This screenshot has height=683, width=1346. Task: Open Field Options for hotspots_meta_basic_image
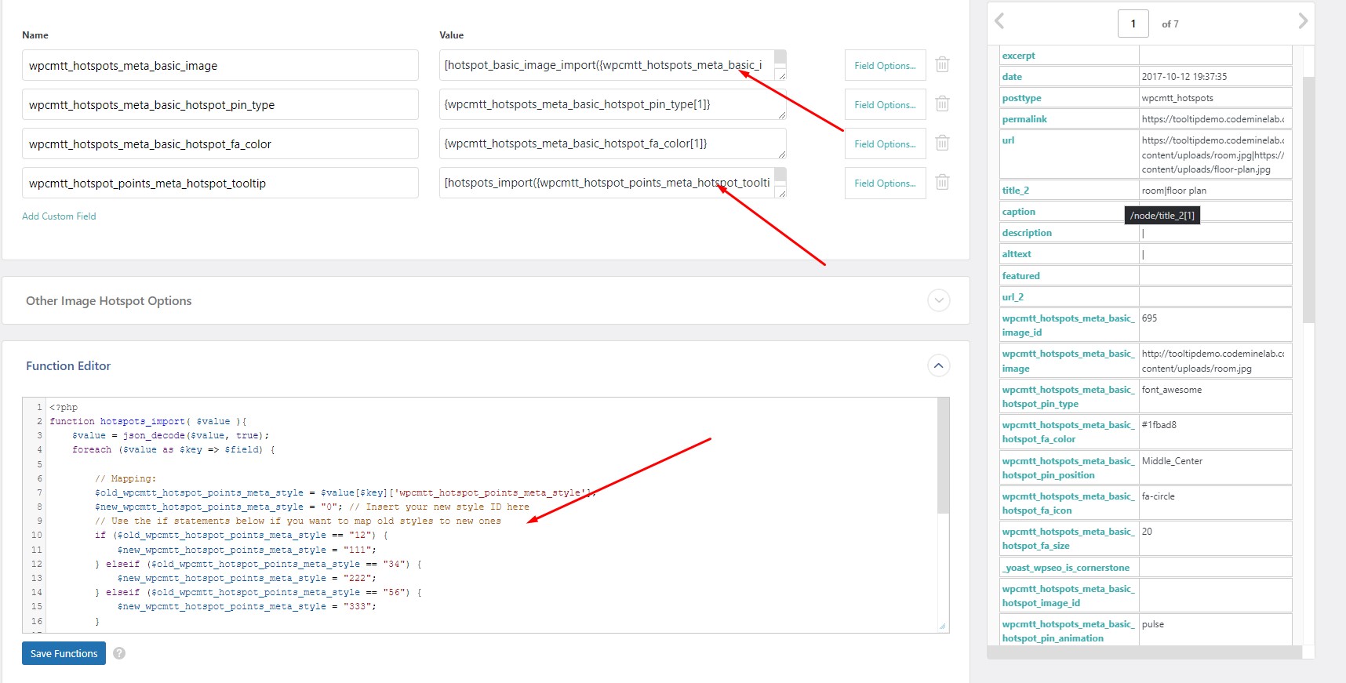[x=885, y=66]
